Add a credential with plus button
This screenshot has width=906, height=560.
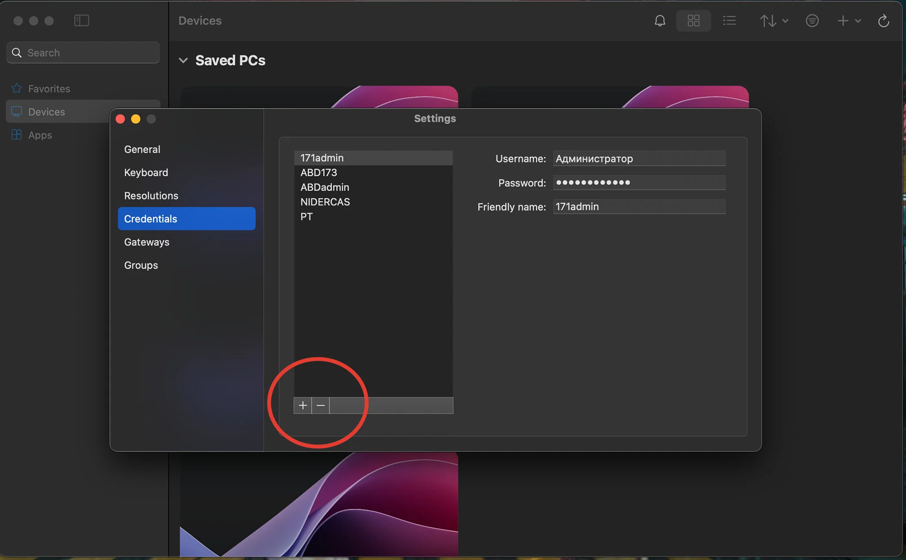tap(303, 405)
